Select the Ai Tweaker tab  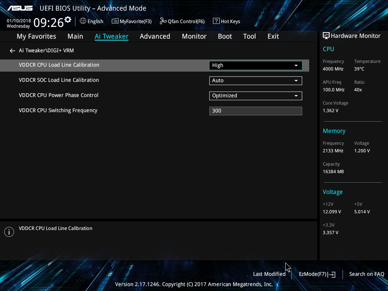coord(111,36)
